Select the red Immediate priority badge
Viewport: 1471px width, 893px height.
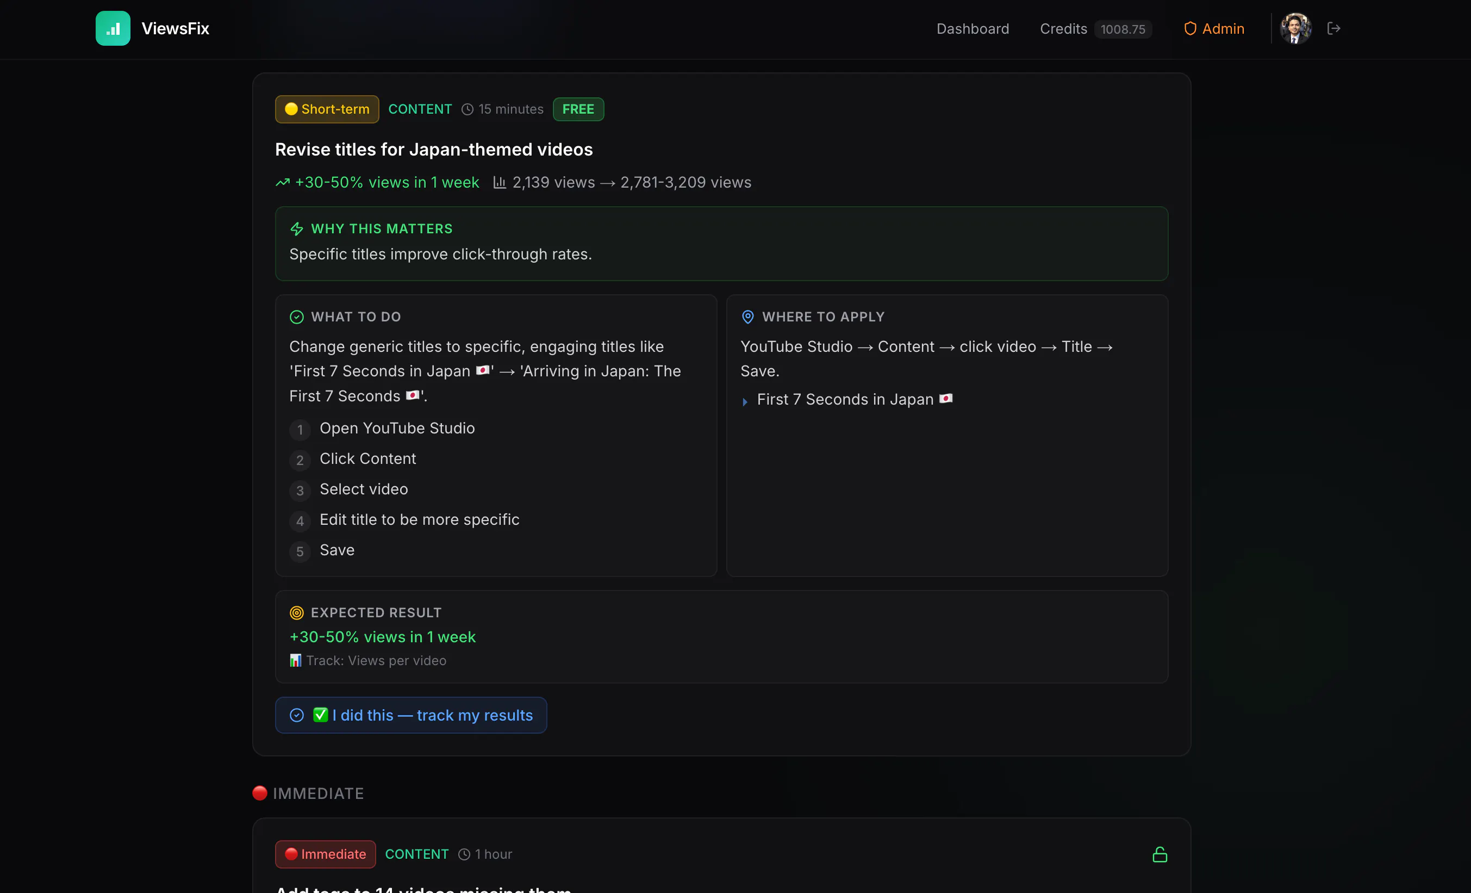[x=326, y=854]
